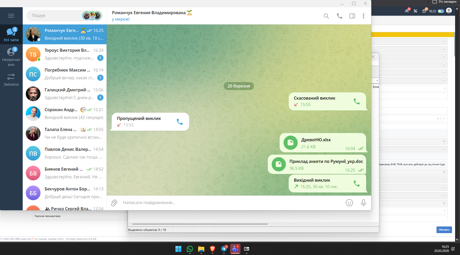Open the Змінити folders editor

click(x=11, y=80)
